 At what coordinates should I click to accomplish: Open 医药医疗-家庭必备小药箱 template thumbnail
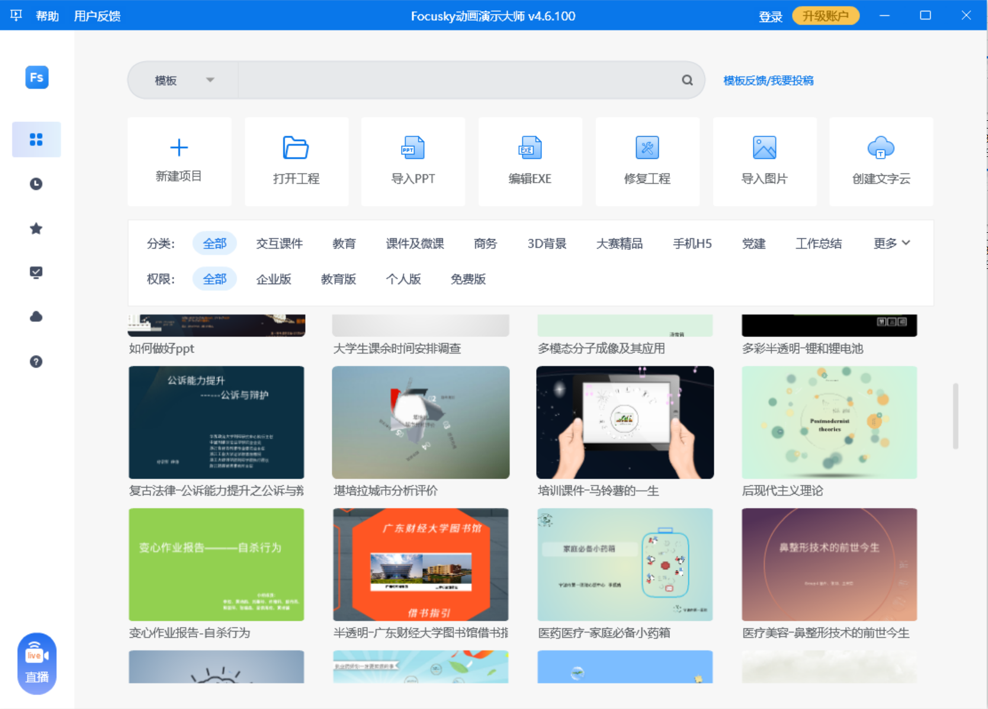pos(625,564)
